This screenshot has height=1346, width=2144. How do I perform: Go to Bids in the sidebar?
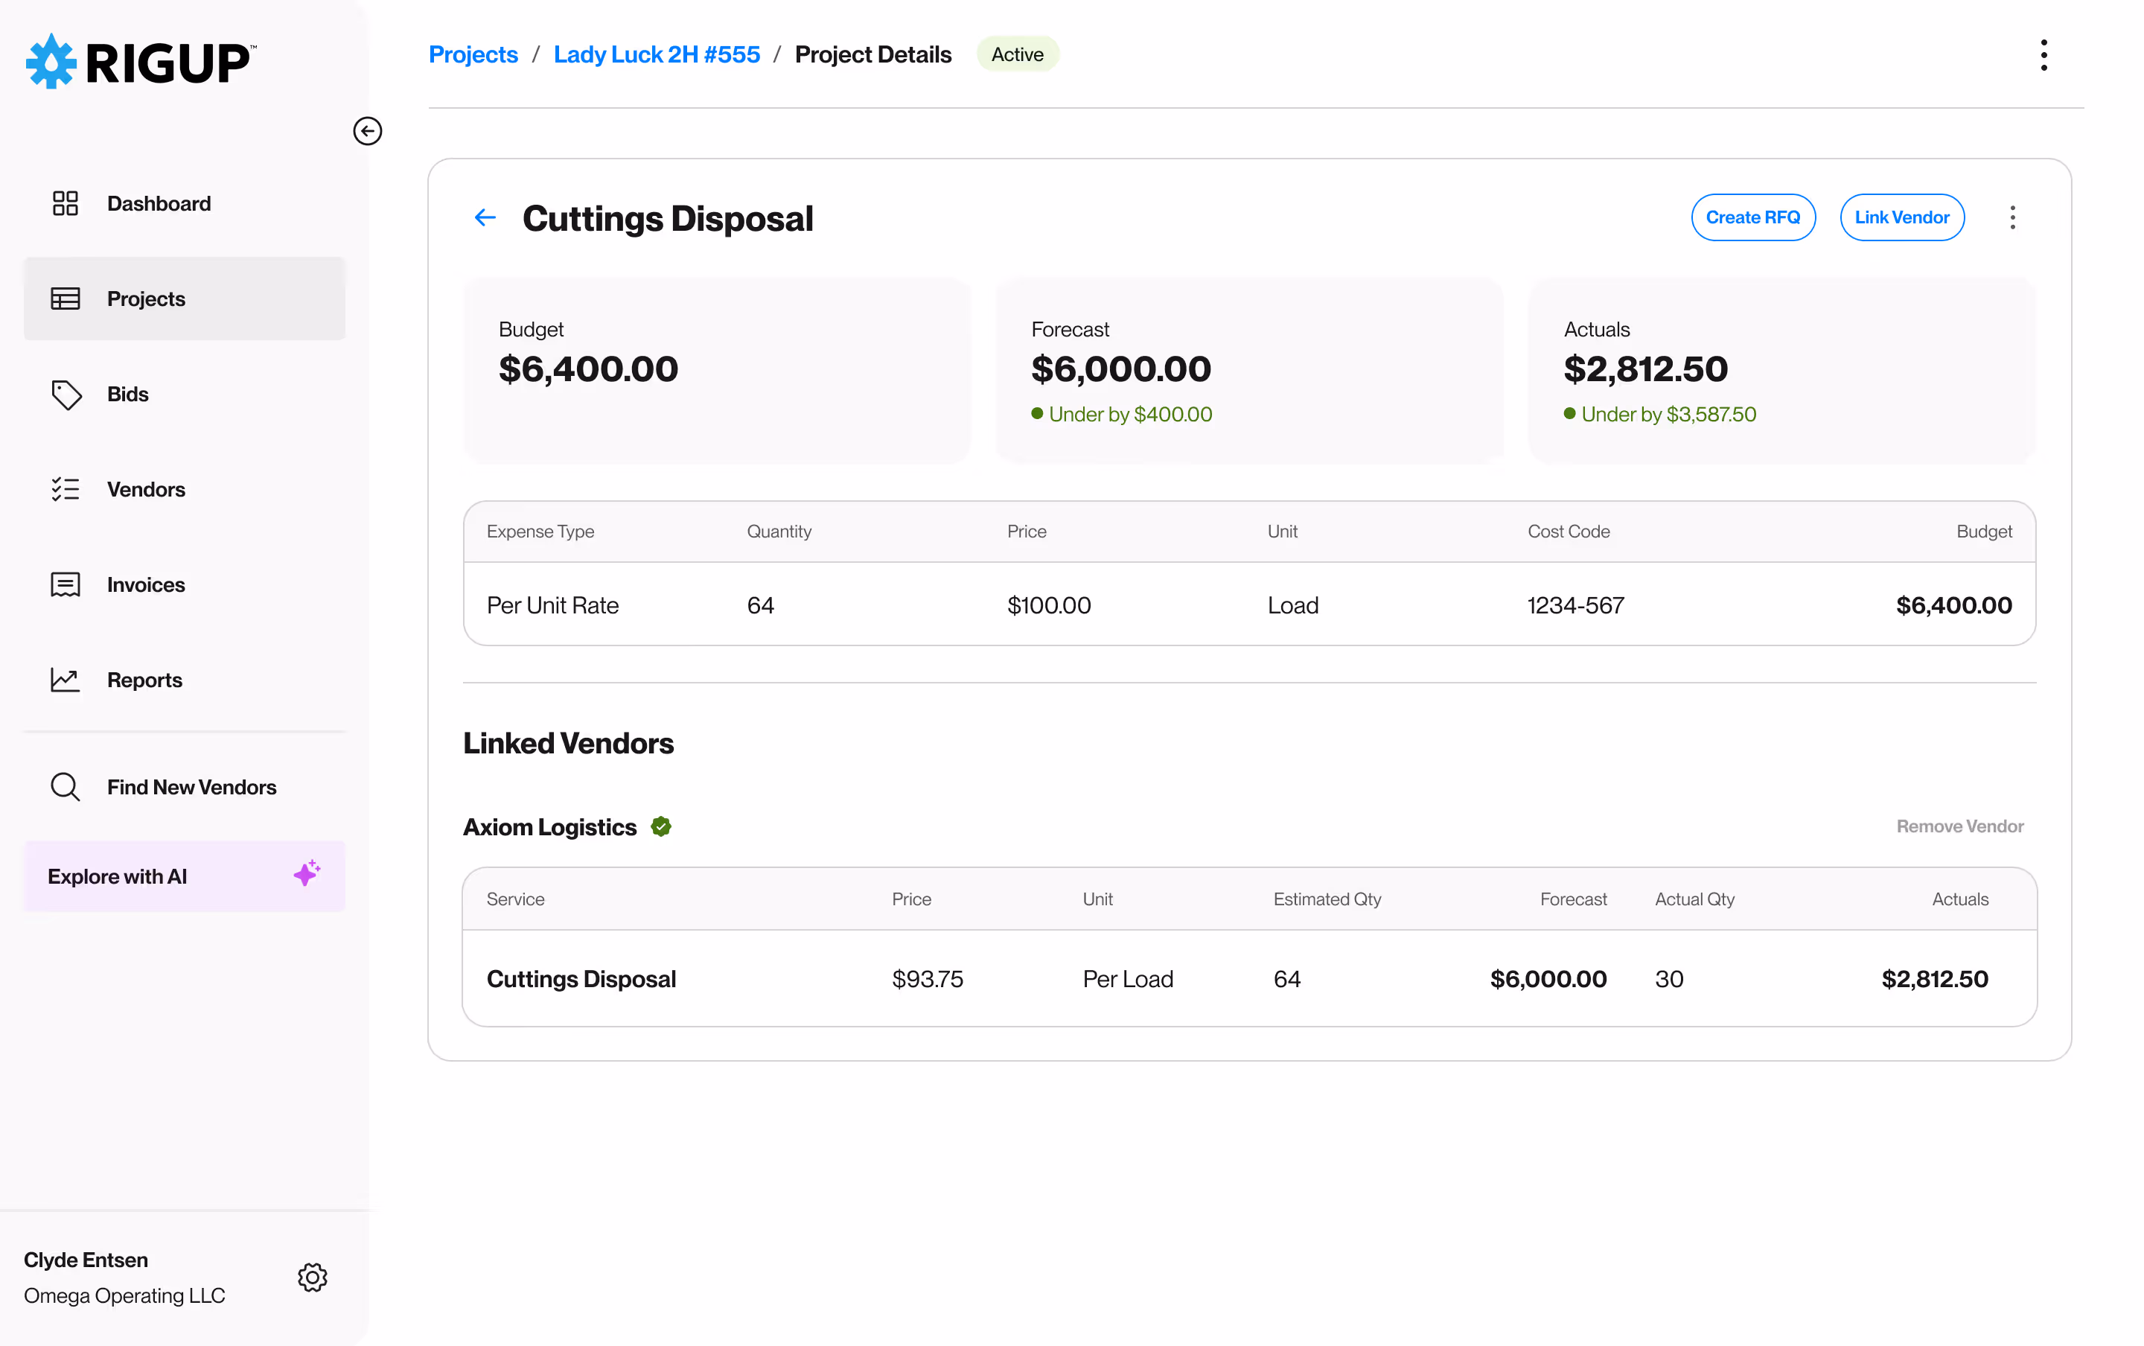click(x=184, y=395)
